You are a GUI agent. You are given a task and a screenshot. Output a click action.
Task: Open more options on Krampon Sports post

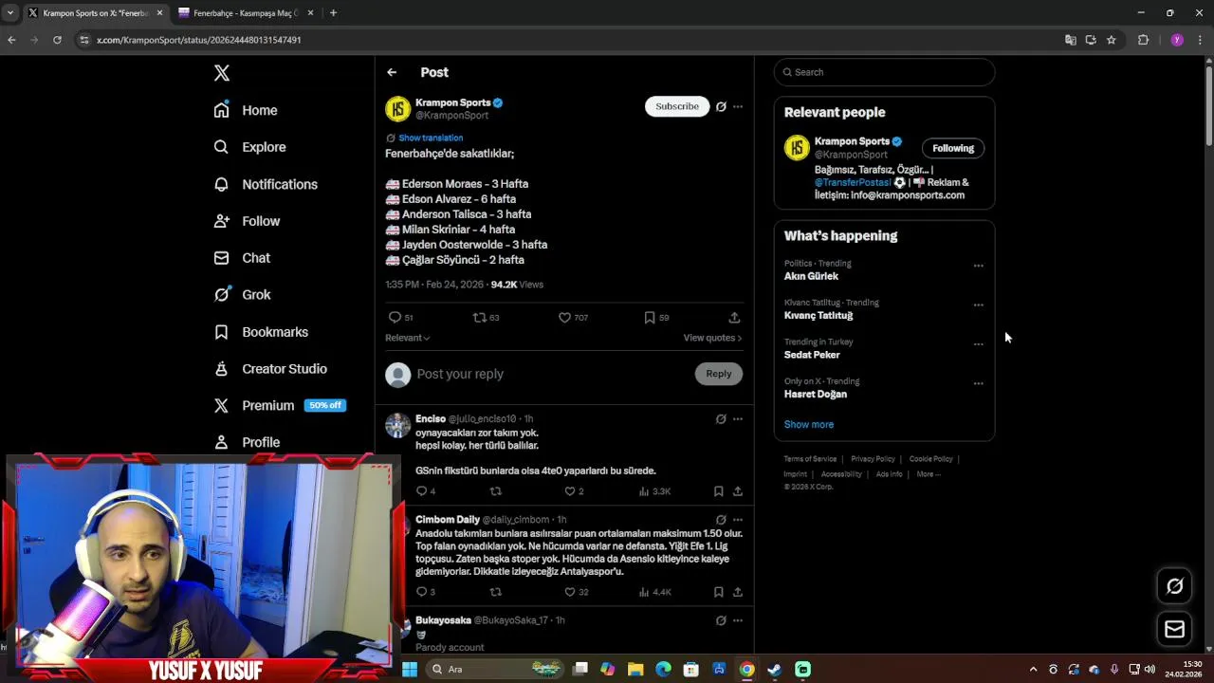pyautogui.click(x=738, y=106)
